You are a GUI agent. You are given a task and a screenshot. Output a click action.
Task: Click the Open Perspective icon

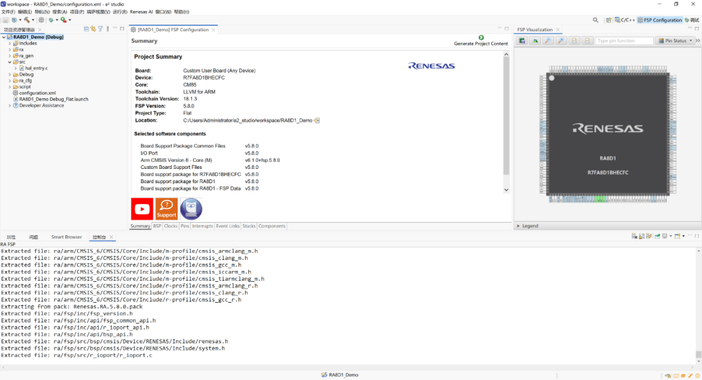[608, 20]
